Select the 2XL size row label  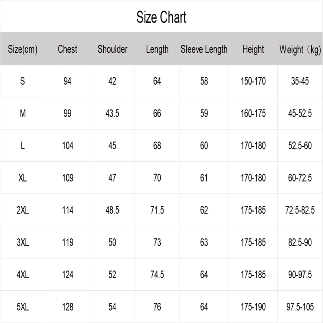coord(23,210)
